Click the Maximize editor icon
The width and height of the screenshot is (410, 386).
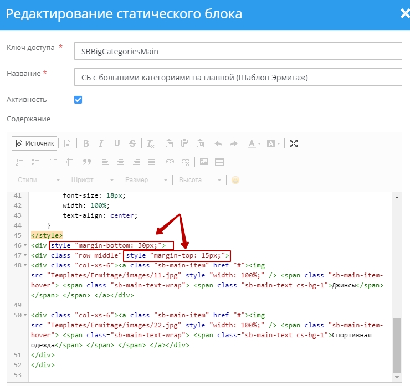[294, 143]
